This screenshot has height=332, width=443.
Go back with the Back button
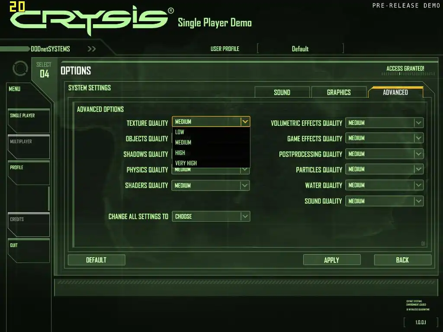pos(403,260)
